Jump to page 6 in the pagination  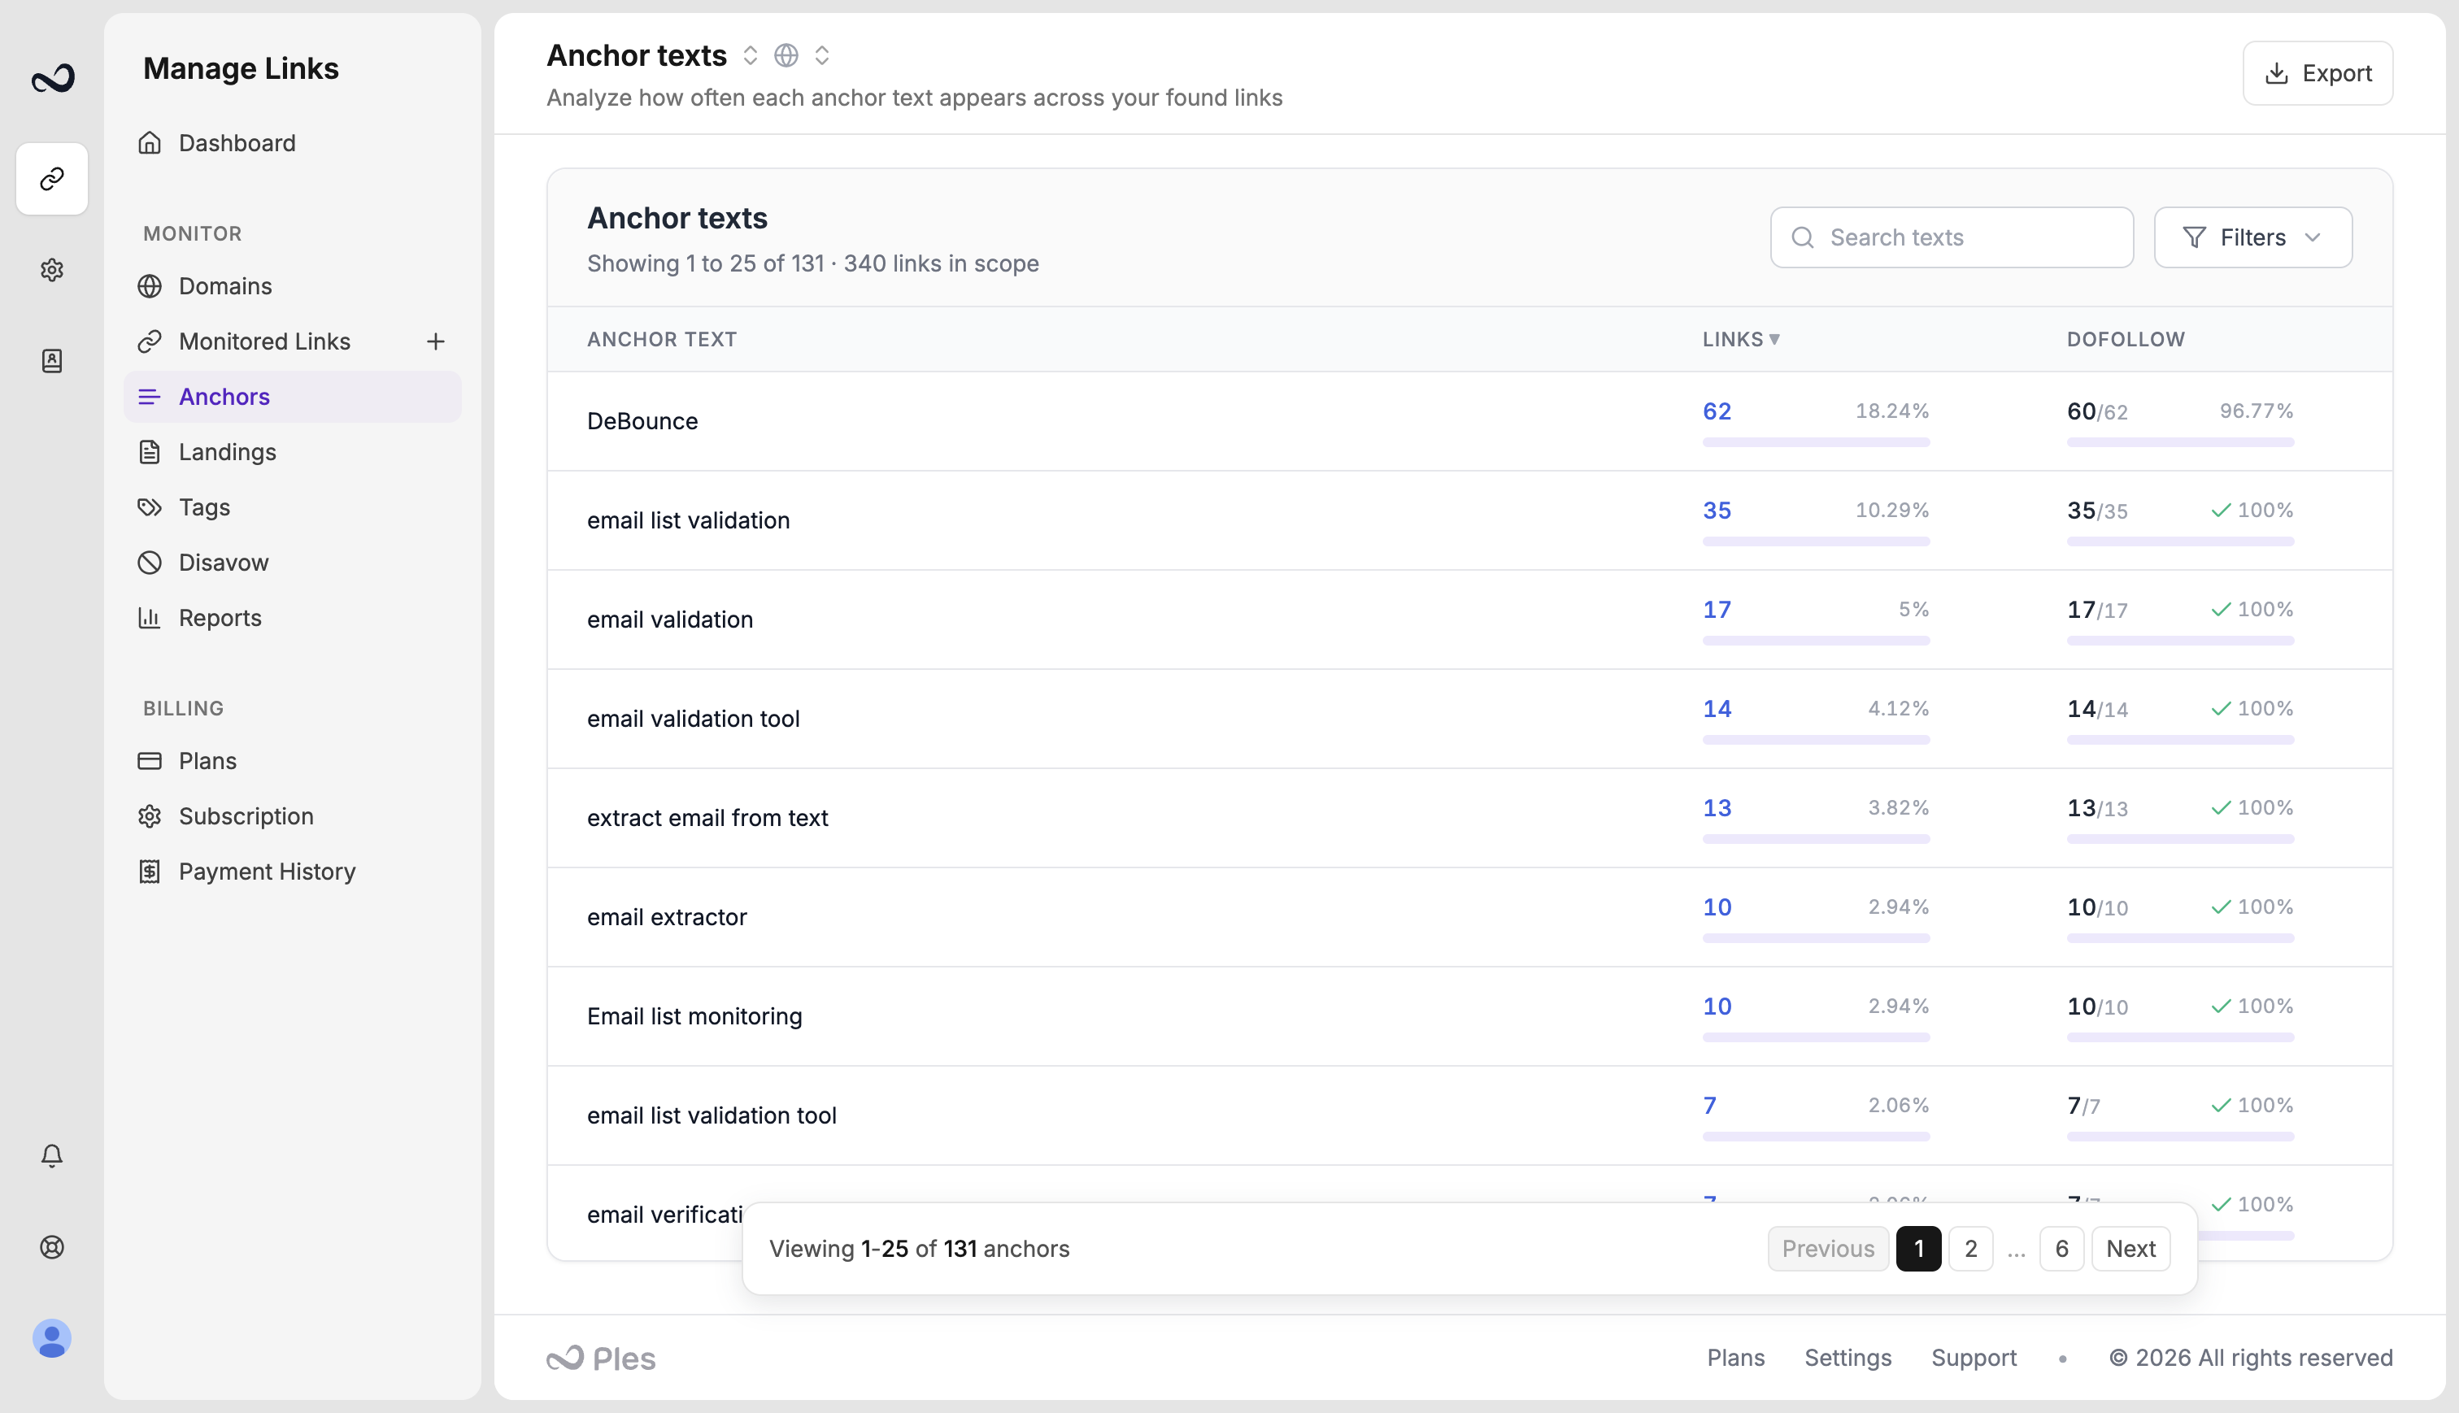tap(2062, 1249)
